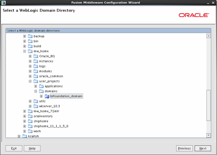Click the domains folder icon
This screenshot has height=155, width=217.
pos(41,91)
